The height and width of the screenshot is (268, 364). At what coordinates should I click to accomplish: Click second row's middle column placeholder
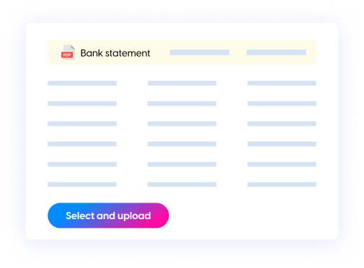click(x=182, y=103)
